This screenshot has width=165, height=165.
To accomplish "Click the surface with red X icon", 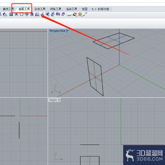I will [63, 14].
